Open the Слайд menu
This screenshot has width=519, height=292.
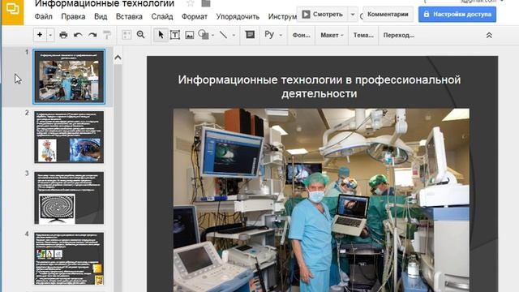162,16
